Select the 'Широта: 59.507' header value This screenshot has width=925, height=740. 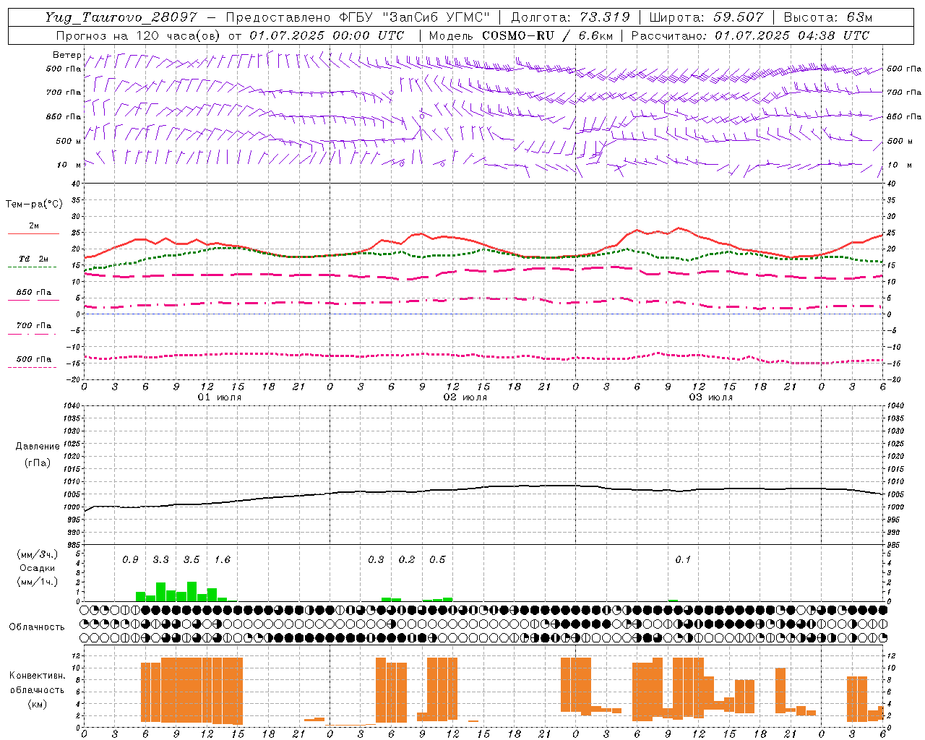pos(706,17)
